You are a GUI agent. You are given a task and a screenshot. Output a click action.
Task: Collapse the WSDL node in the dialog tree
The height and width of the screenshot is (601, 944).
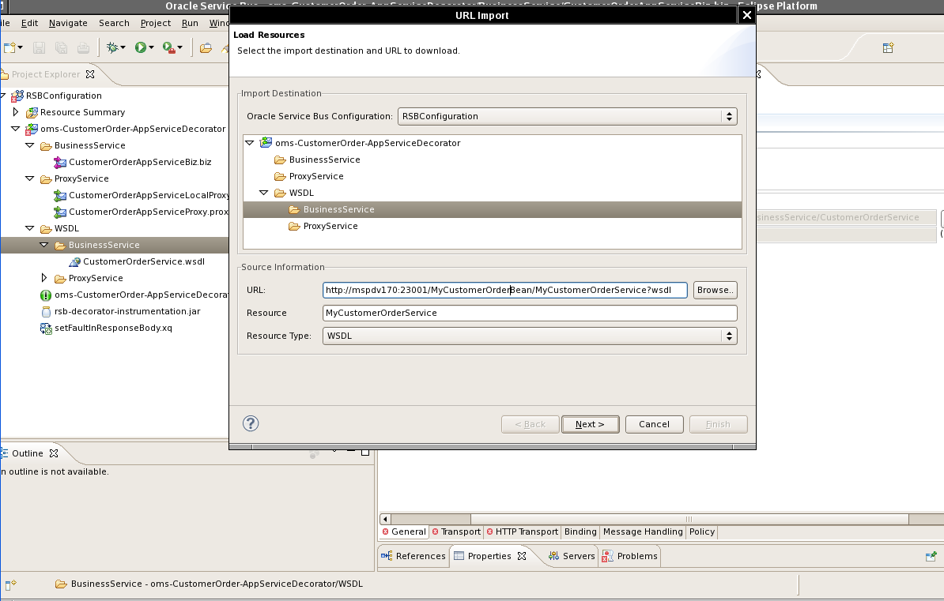coord(264,193)
